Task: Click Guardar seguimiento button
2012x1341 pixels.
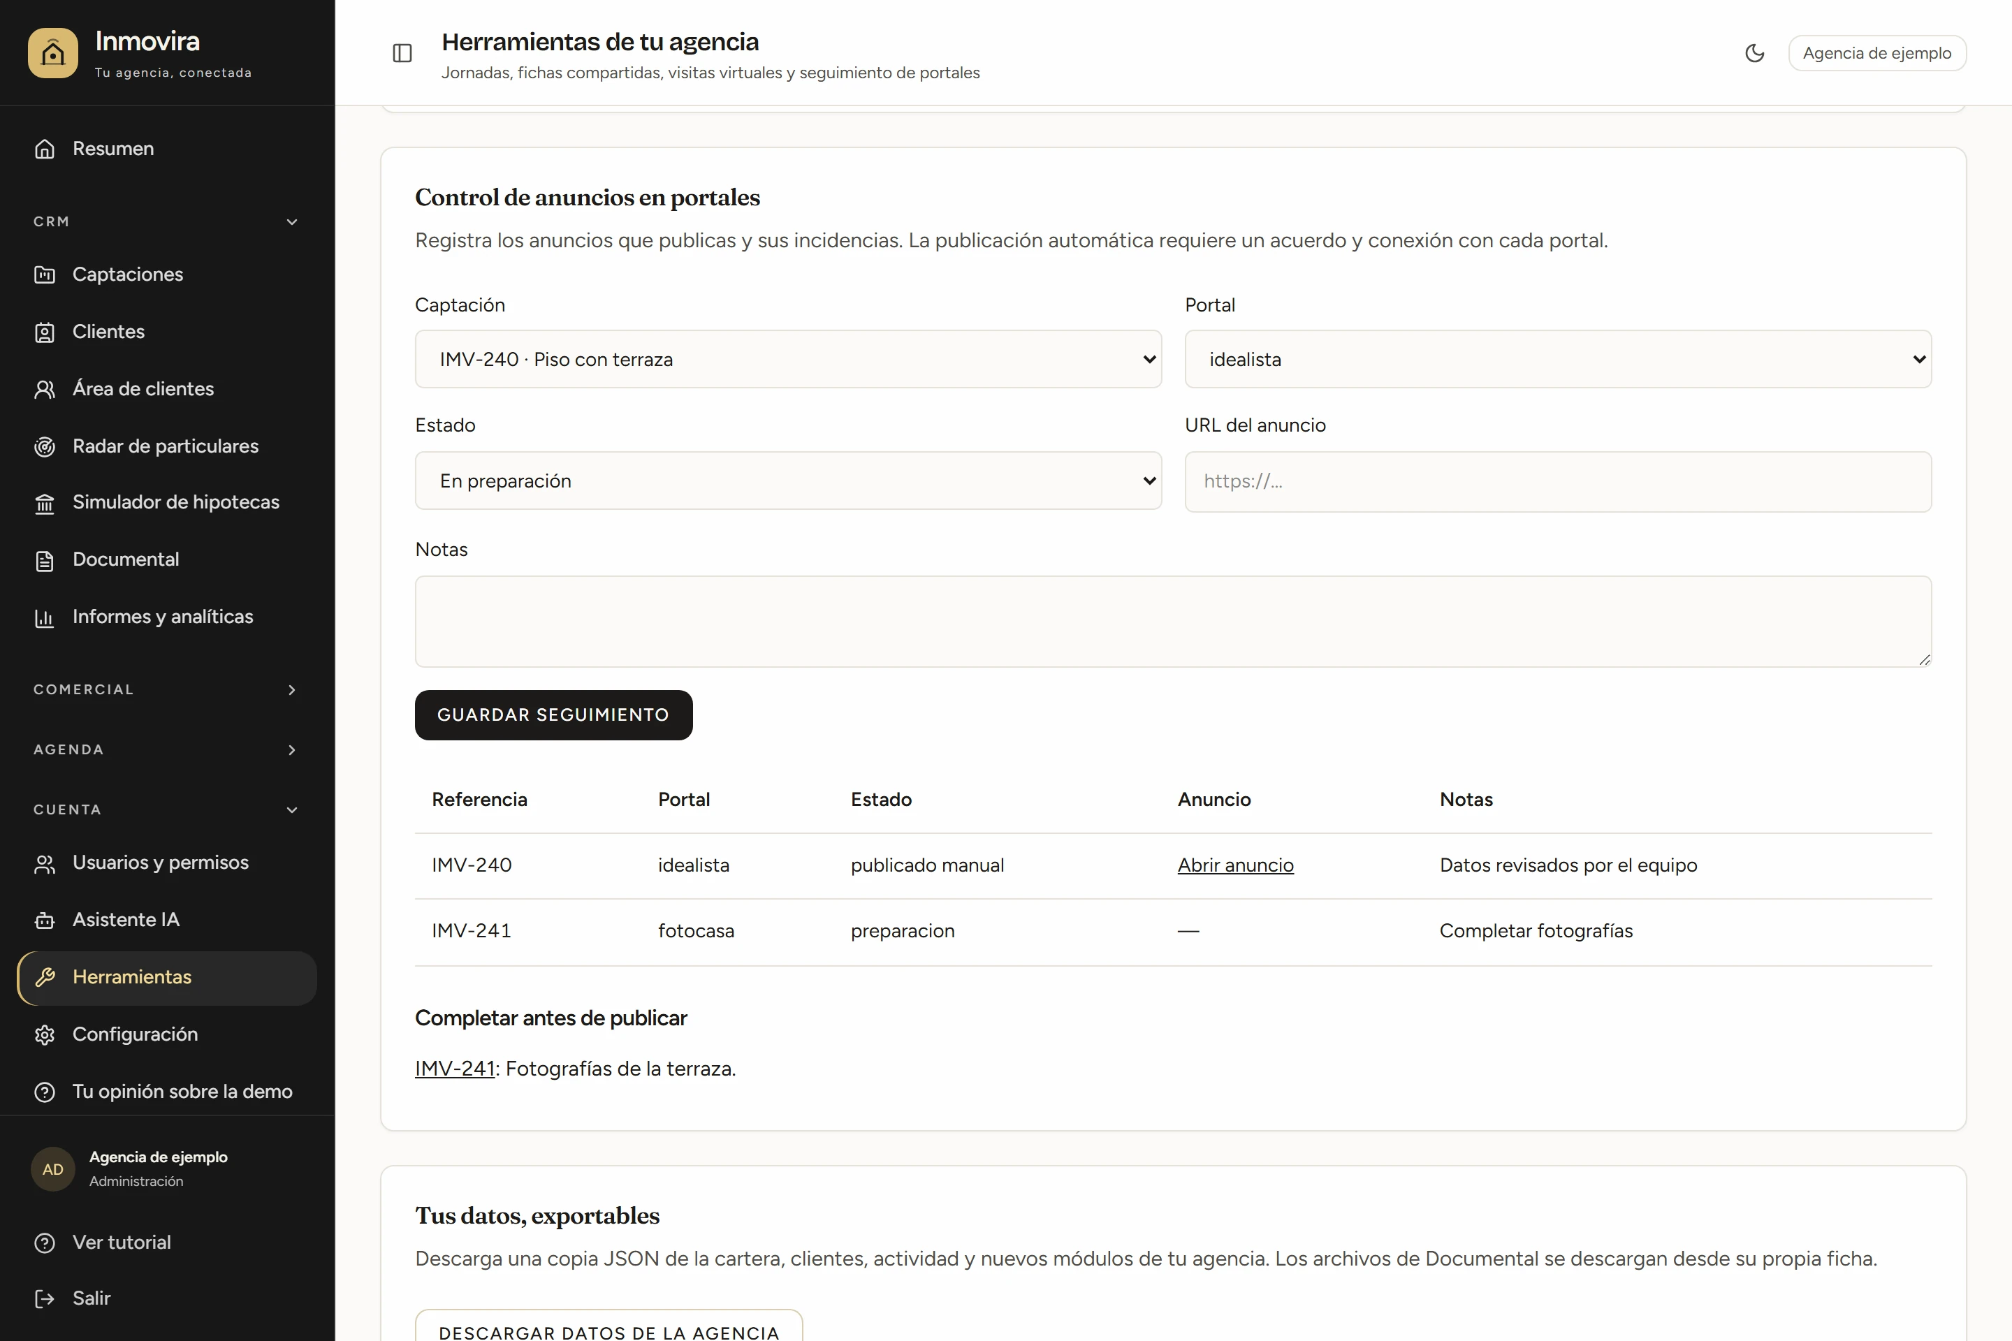Action: (553, 715)
